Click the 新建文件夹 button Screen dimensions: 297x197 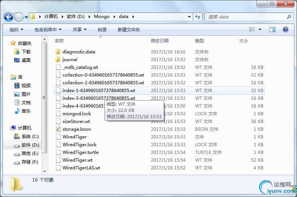click(128, 29)
